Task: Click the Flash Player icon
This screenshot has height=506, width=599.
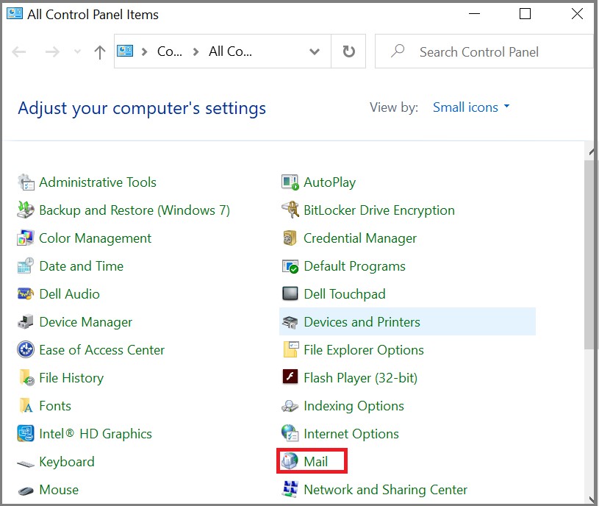Action: [290, 377]
